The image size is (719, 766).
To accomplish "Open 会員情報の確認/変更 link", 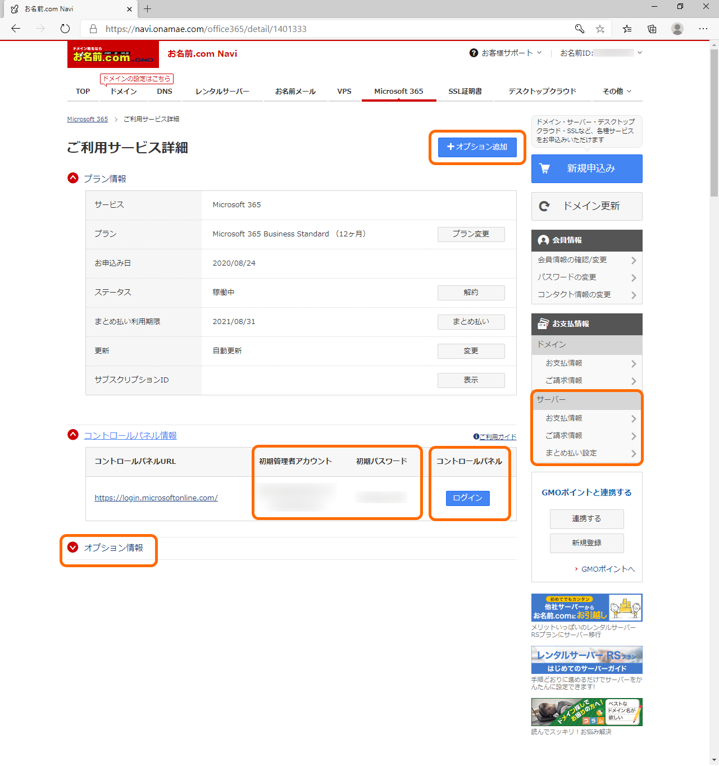I will pos(586,260).
